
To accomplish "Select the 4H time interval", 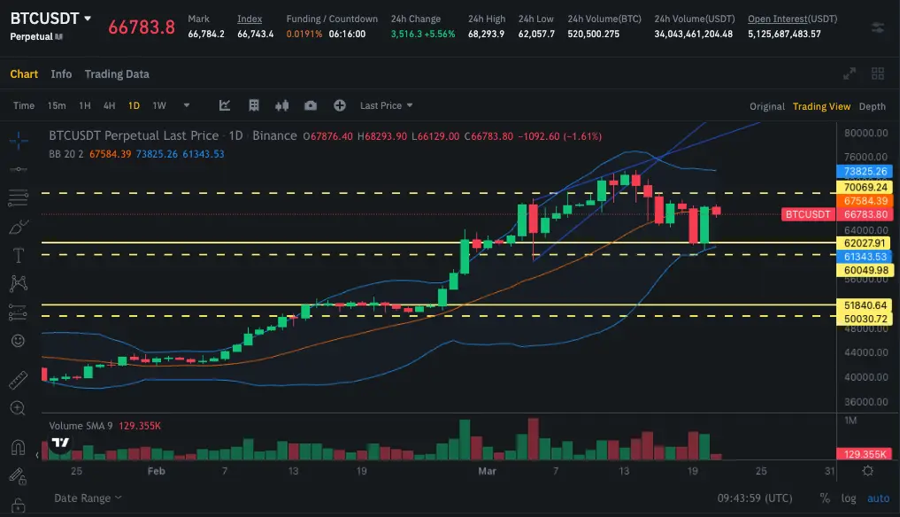I will tap(109, 105).
